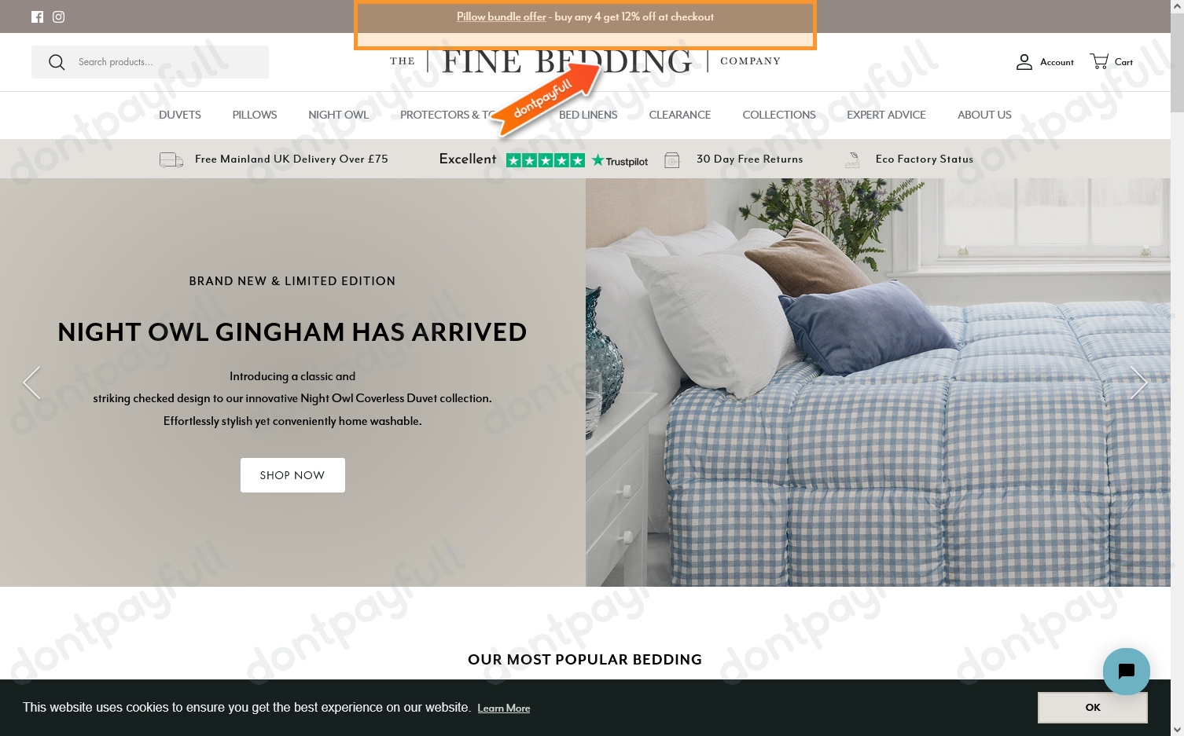The height and width of the screenshot is (736, 1184).
Task: Open the Account user icon
Action: (x=1024, y=62)
